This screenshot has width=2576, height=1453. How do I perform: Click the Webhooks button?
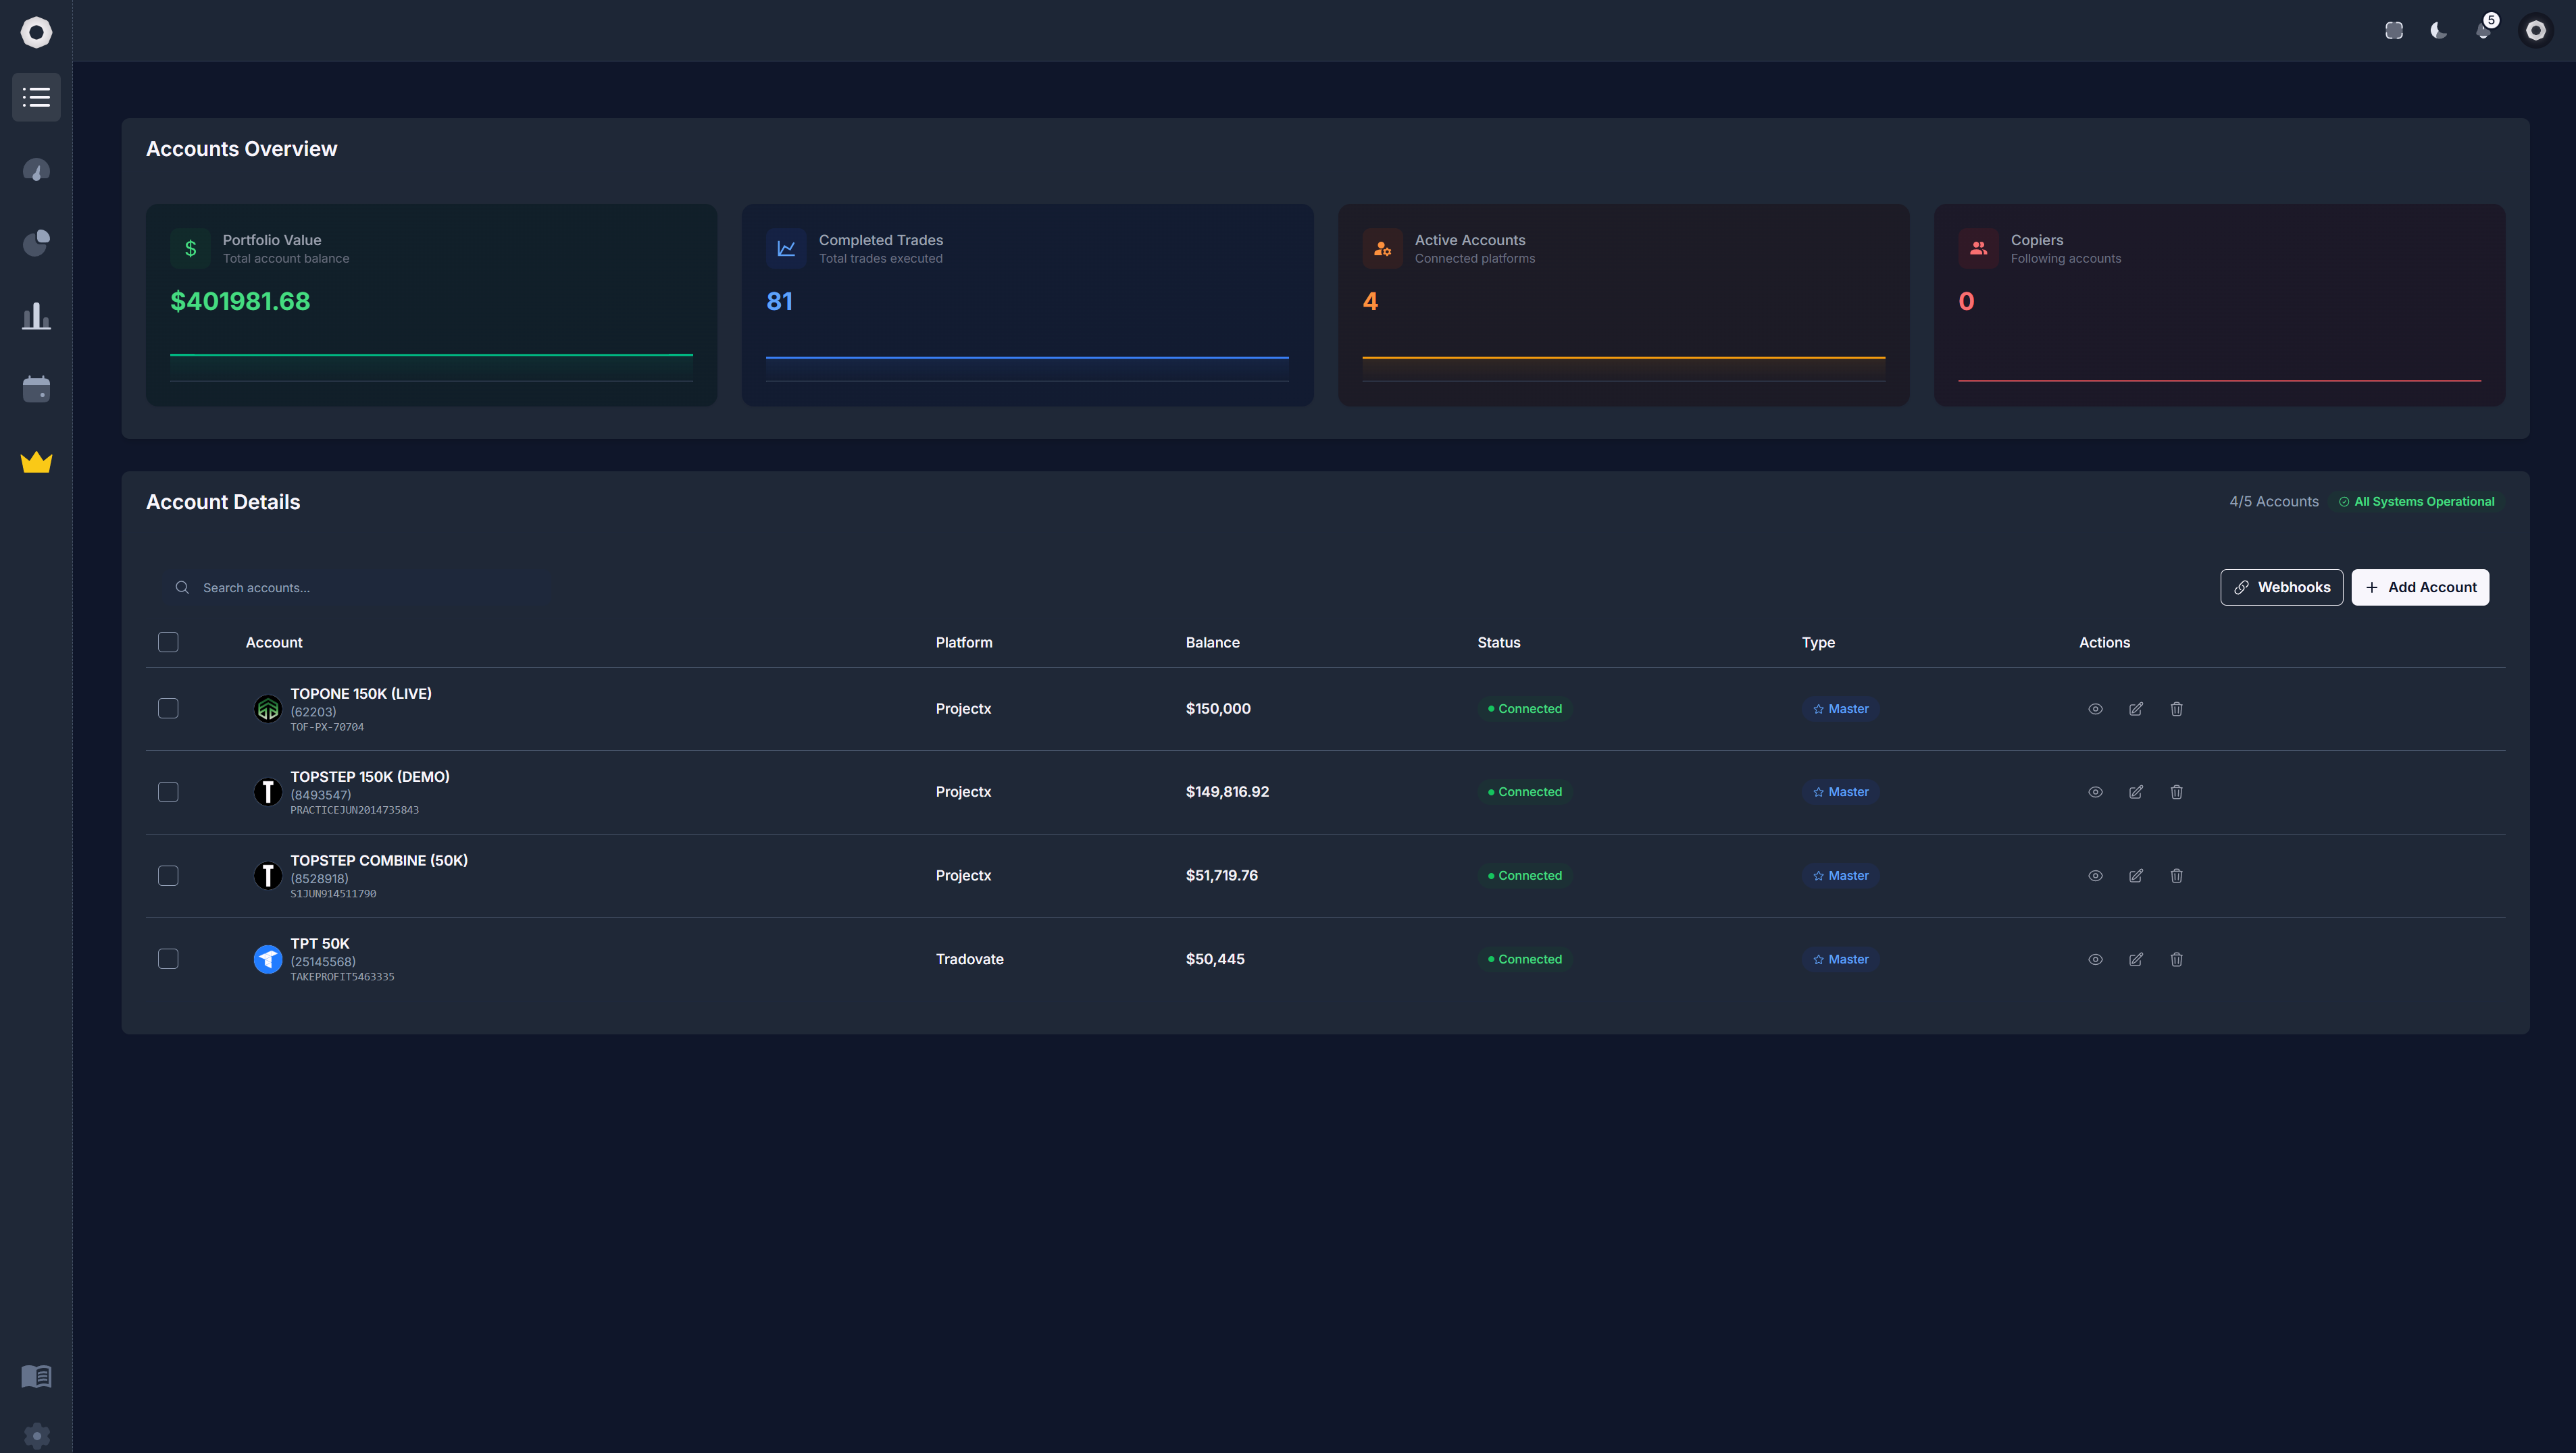pyautogui.click(x=2281, y=587)
